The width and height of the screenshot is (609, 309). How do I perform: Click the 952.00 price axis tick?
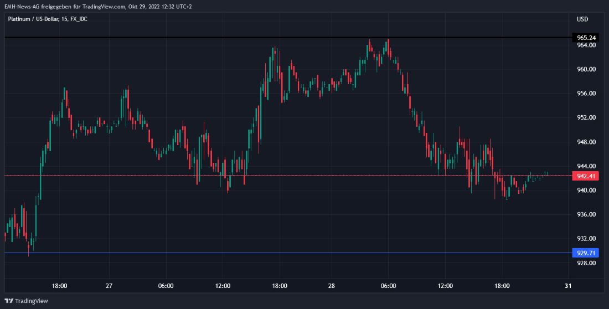tap(586, 118)
